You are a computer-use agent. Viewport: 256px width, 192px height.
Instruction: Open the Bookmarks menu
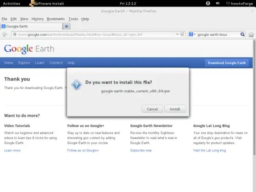click(x=56, y=19)
